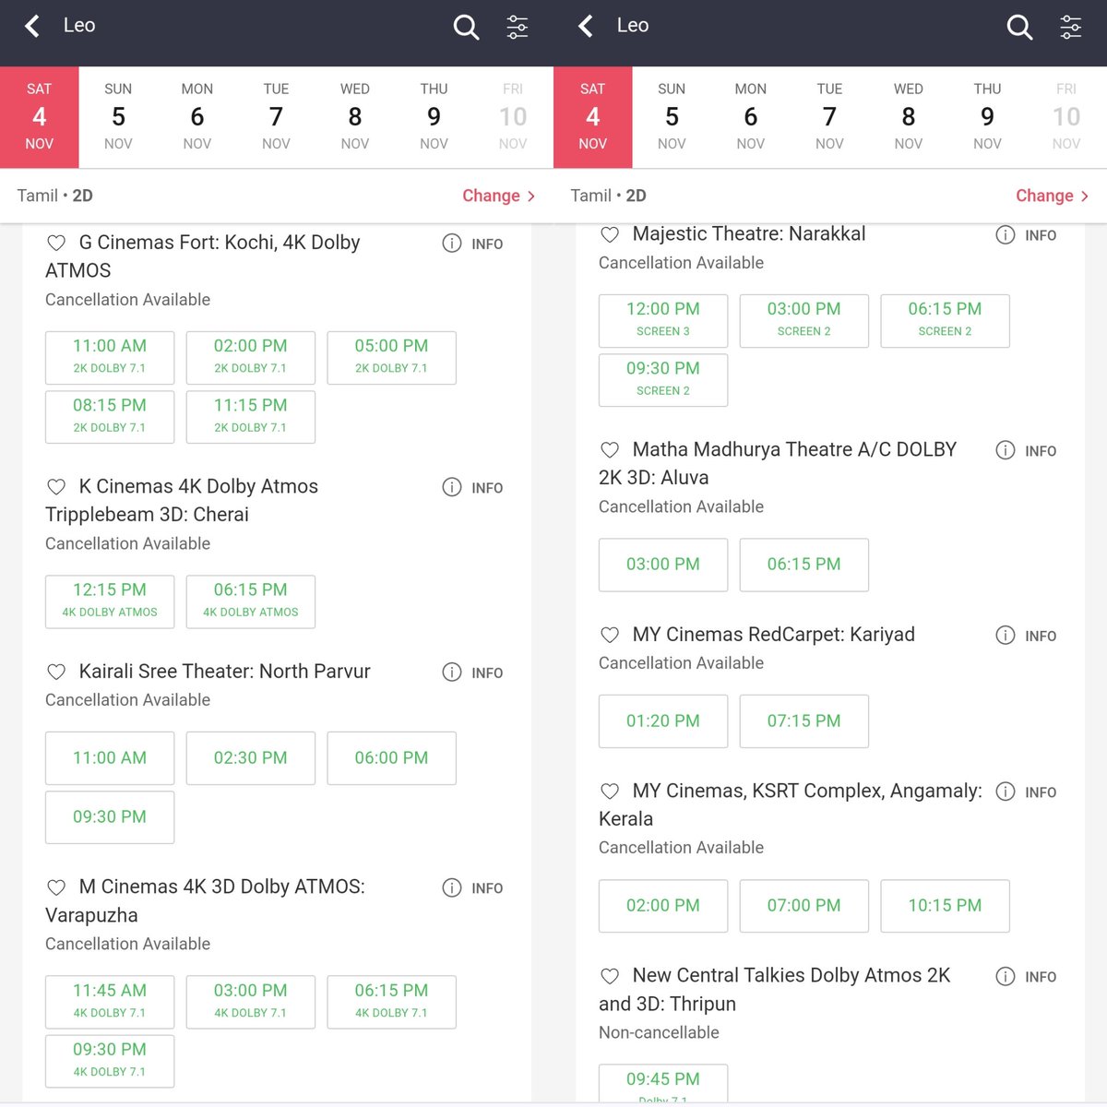Open filters icon in left panel header
The width and height of the screenshot is (1107, 1107).
pyautogui.click(x=518, y=27)
